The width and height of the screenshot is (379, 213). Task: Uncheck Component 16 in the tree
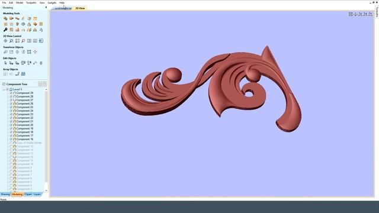tap(11, 139)
